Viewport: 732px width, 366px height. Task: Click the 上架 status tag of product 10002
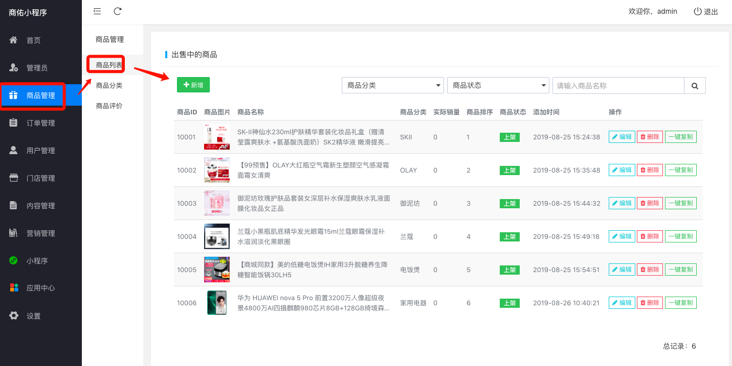coord(509,170)
